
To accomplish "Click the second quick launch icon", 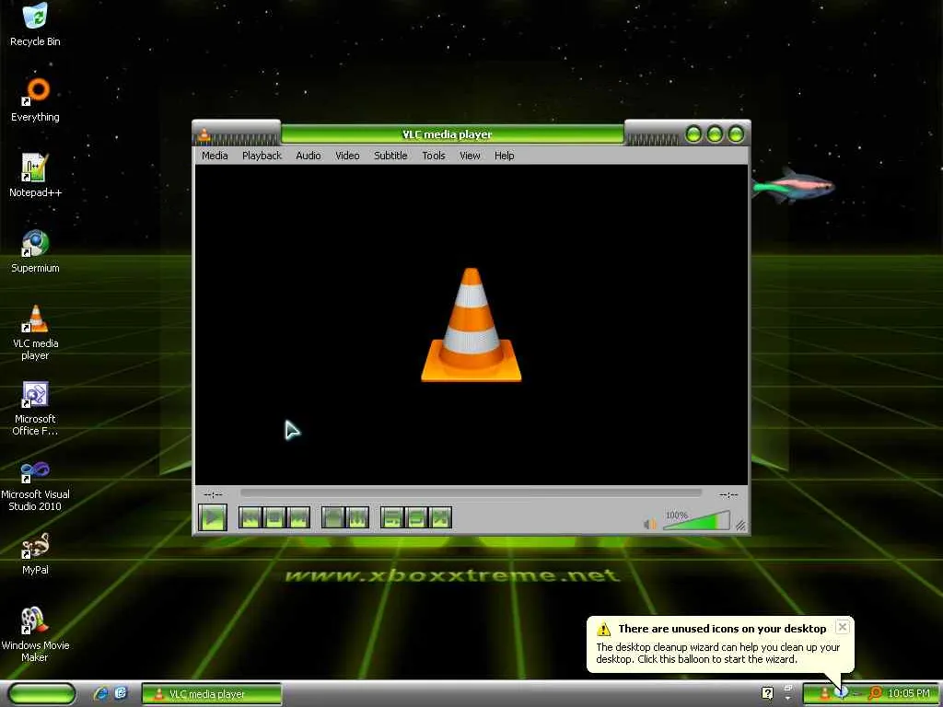I will click(x=121, y=693).
